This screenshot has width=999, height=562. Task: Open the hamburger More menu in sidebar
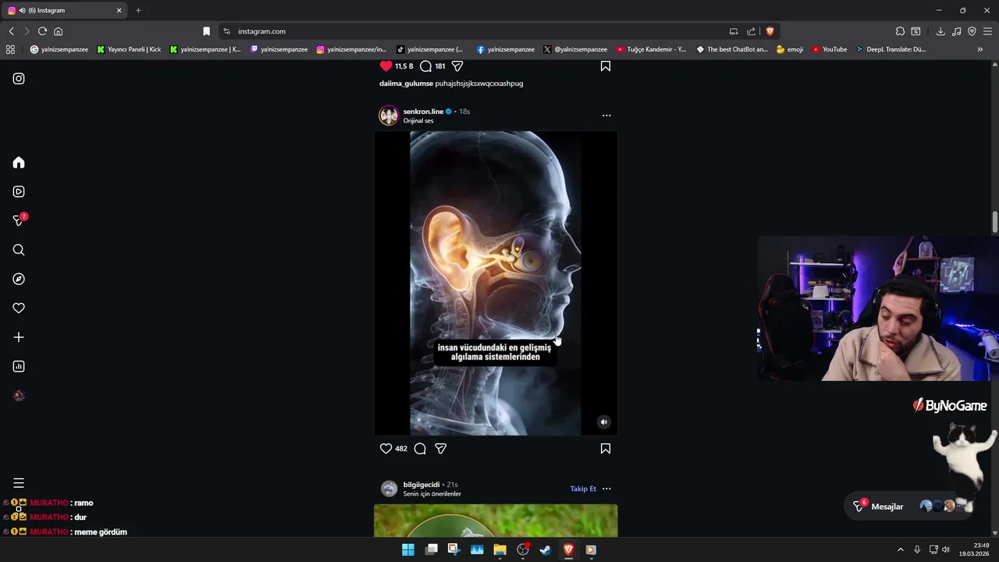(19, 483)
